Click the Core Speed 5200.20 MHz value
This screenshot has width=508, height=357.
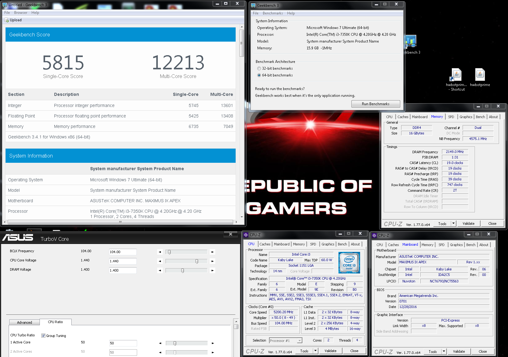[283, 312]
